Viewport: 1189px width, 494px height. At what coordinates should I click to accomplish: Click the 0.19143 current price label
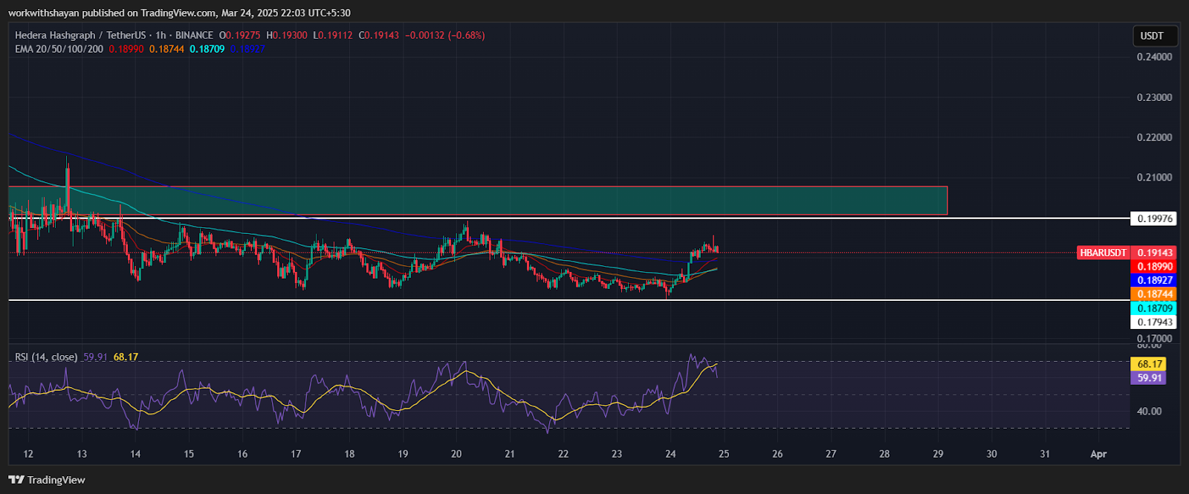tap(1155, 253)
